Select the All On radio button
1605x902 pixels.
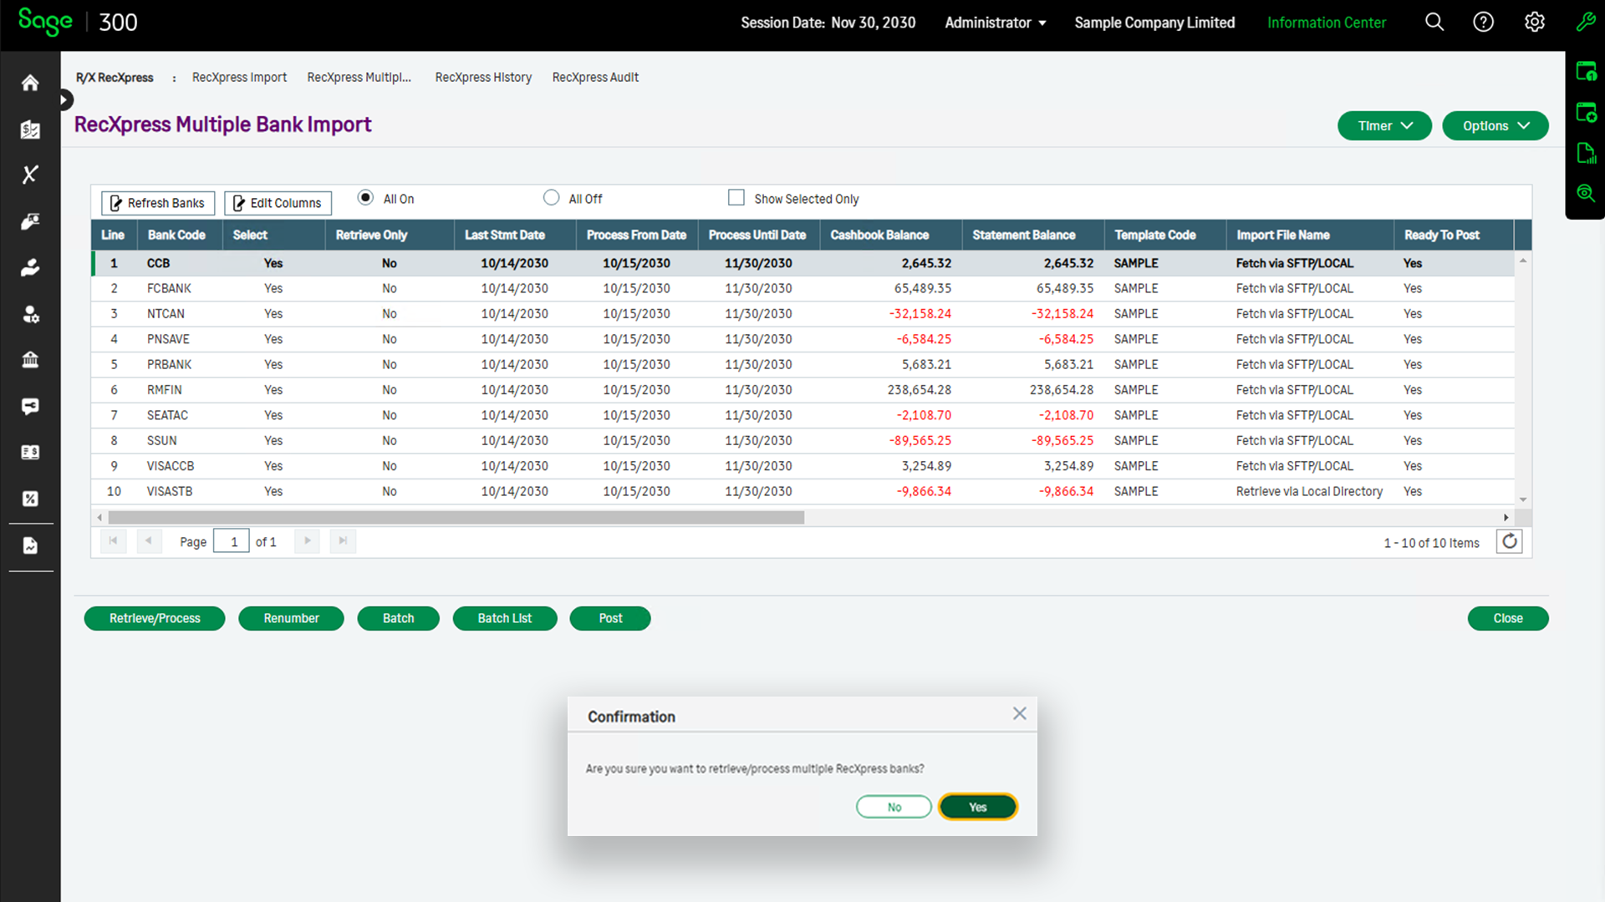pyautogui.click(x=365, y=198)
